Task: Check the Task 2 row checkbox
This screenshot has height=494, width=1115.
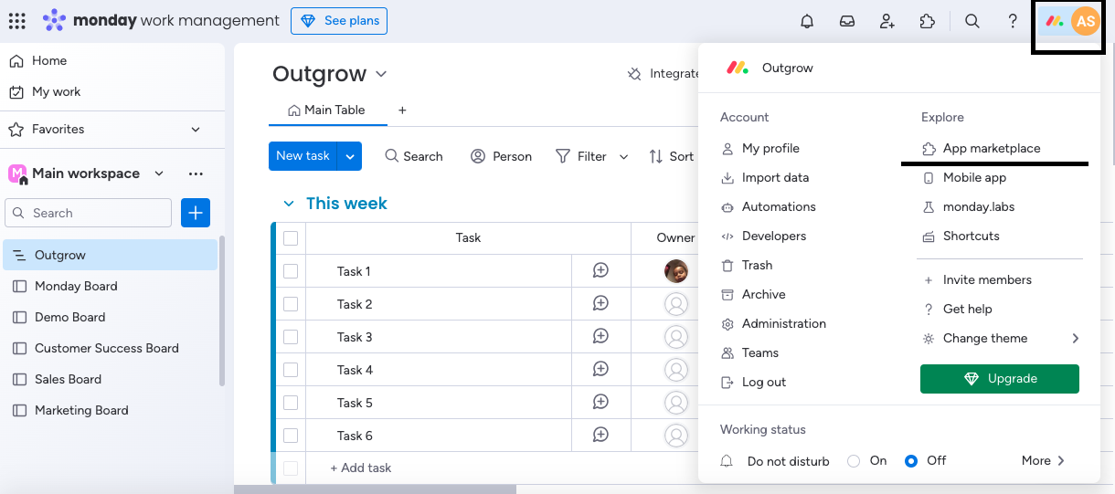Action: pyautogui.click(x=291, y=304)
